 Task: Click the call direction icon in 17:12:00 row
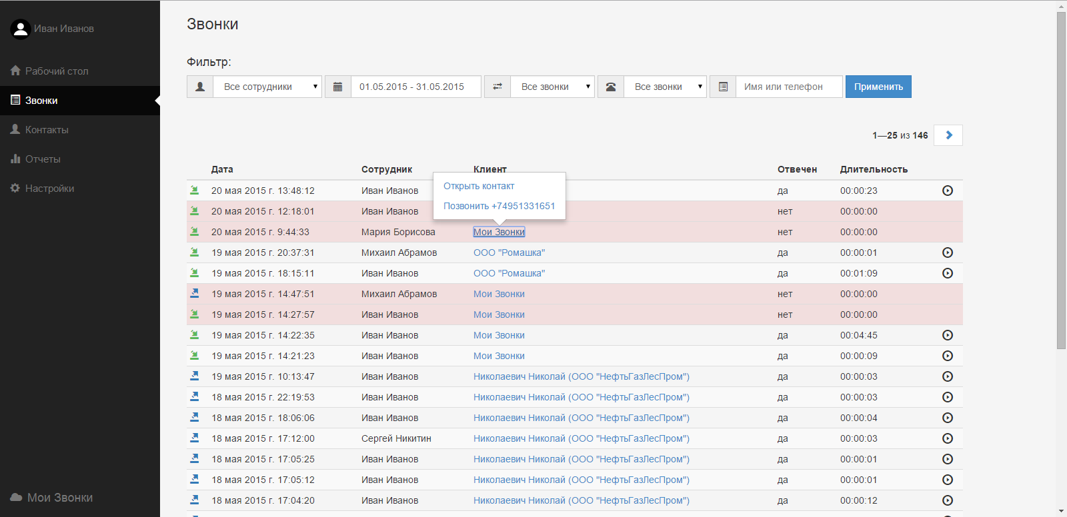pos(195,438)
